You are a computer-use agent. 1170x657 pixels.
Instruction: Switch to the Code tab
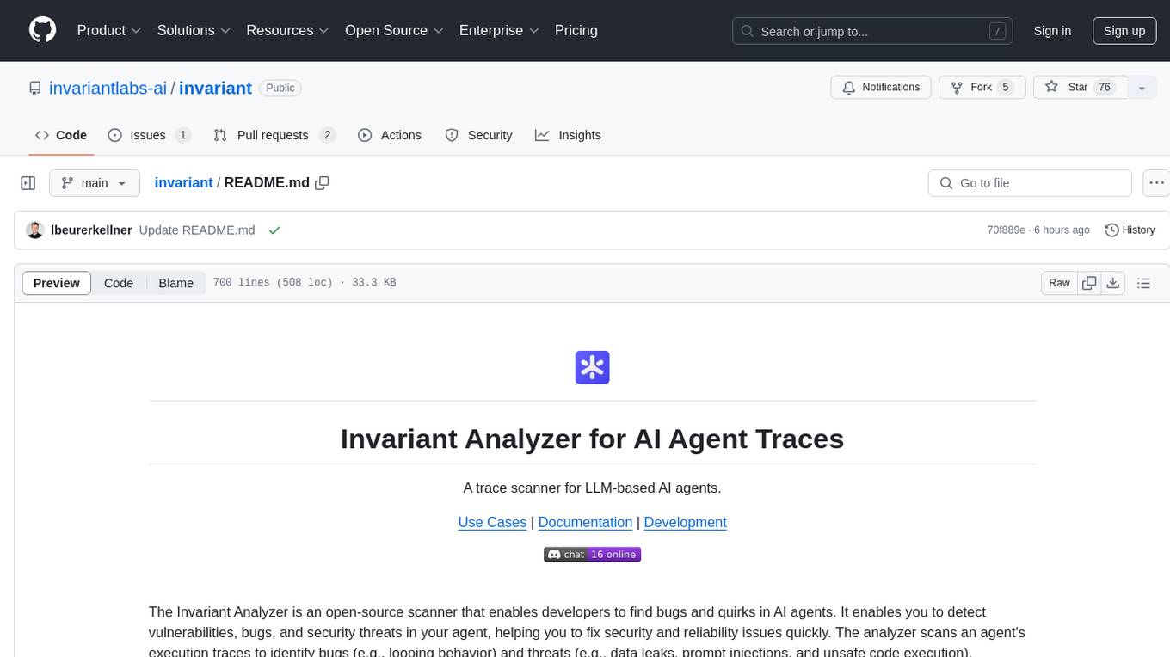pyautogui.click(x=61, y=135)
